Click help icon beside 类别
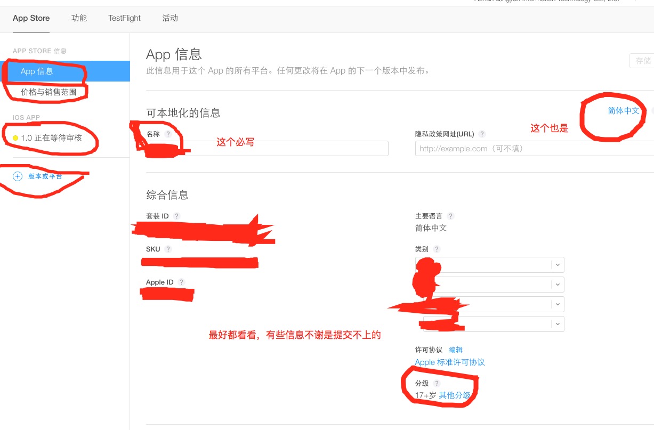The image size is (654, 430). pyautogui.click(x=437, y=249)
